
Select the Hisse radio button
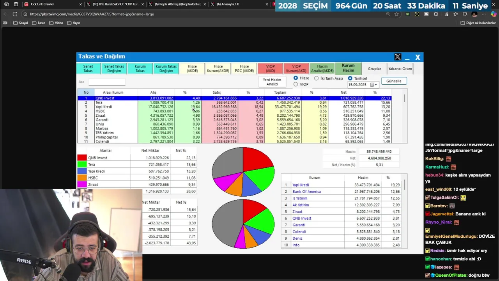[x=296, y=78]
